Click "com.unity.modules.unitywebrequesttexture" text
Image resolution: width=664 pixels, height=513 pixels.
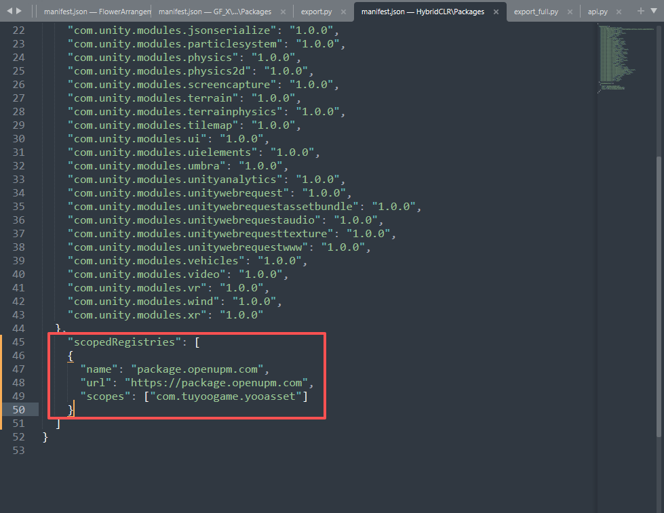(x=200, y=234)
